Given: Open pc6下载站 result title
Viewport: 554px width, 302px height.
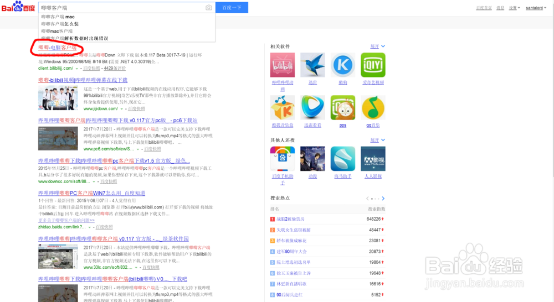Looking at the screenshot, I should pyautogui.click(x=117, y=121).
